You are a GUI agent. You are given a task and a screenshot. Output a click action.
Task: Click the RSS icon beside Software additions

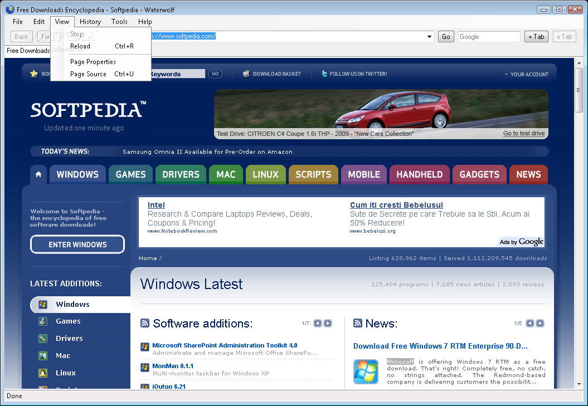[x=145, y=323]
